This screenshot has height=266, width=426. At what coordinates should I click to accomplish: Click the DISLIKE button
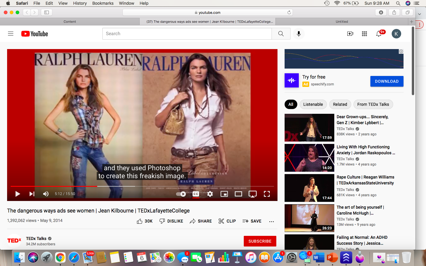click(171, 221)
